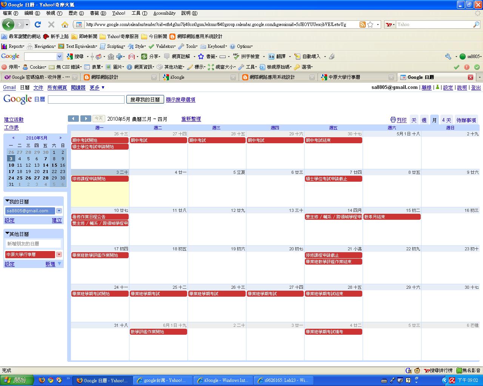Open the Google toolbar search box dropdown
This screenshot has height=386, width=483.
pyautogui.click(x=59, y=57)
